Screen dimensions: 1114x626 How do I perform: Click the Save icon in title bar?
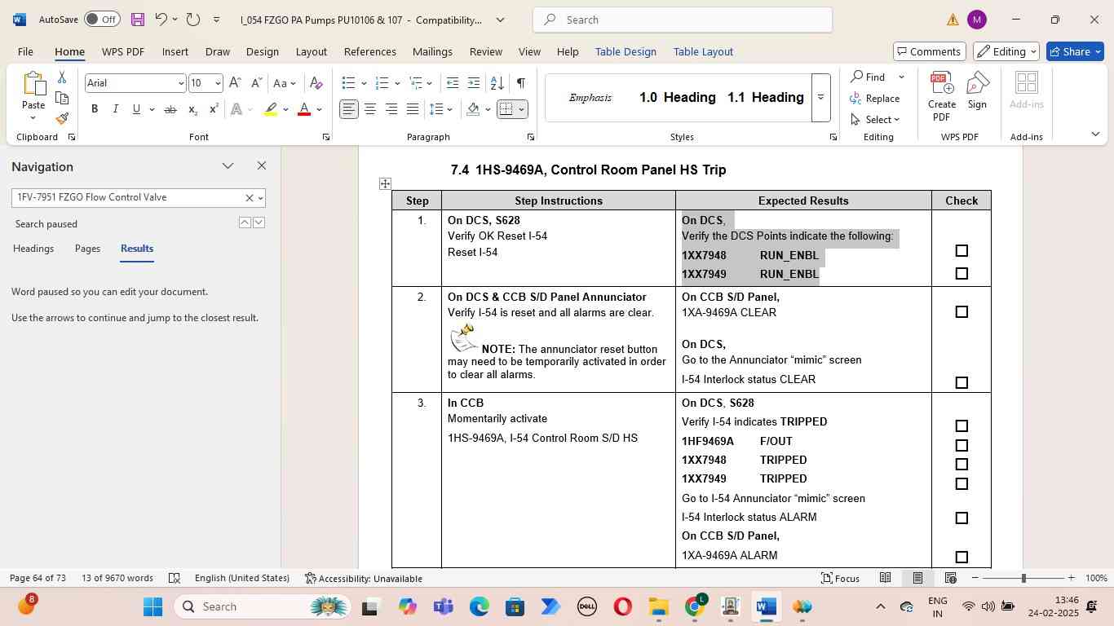[137, 20]
